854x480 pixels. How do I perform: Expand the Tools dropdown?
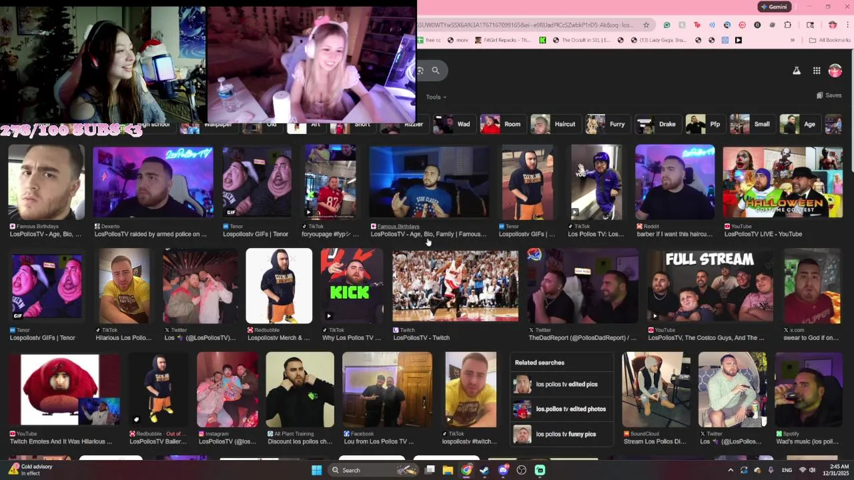click(x=436, y=97)
